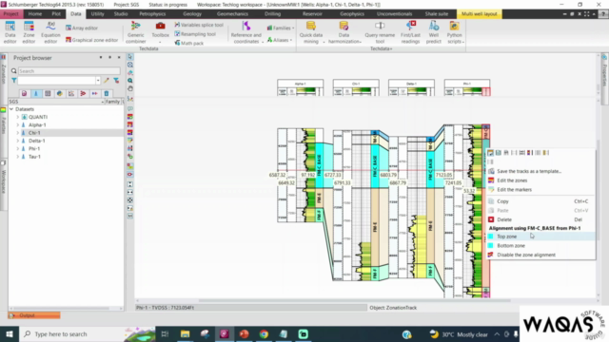609x342 pixels.
Task: Open the Output panel button
Action: [x=34, y=315]
